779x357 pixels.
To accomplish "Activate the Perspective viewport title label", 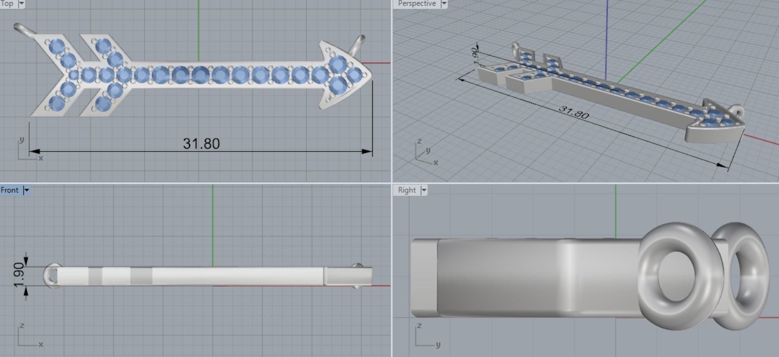I will point(417,4).
